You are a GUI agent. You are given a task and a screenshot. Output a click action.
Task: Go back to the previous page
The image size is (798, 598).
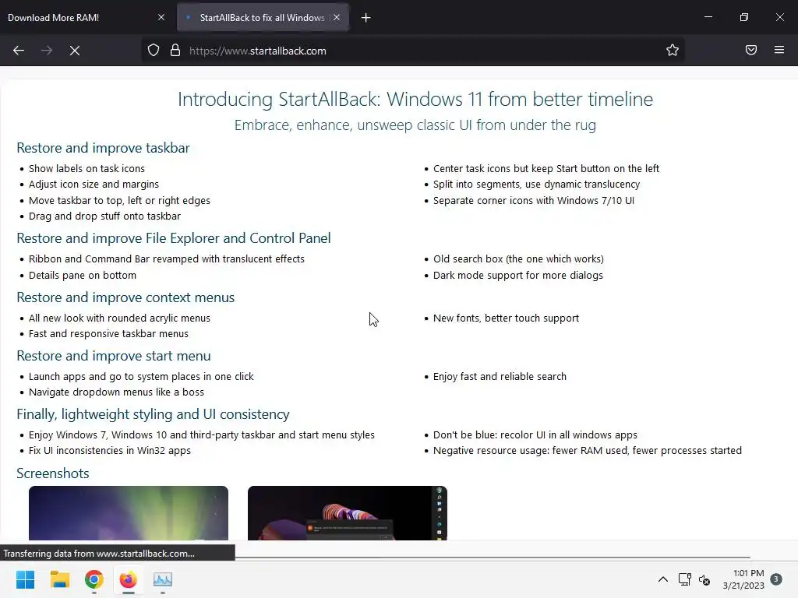coord(19,51)
